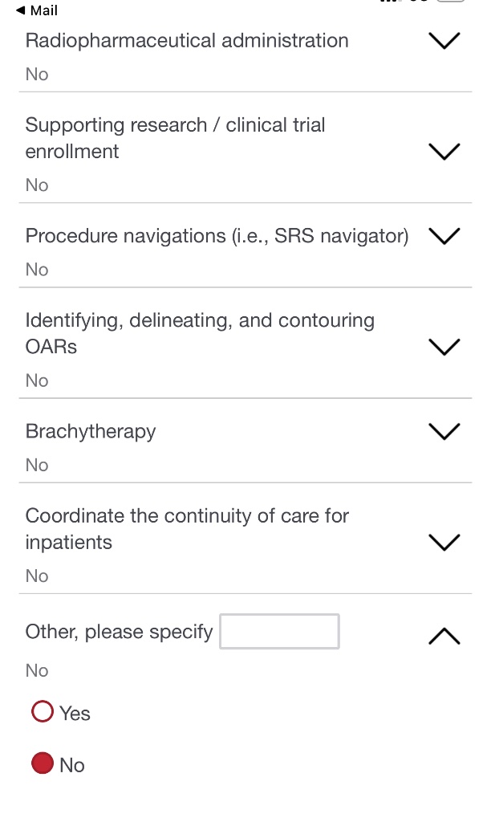Expand Coordinate continuity of care chevron
491x822 pixels.
(x=444, y=542)
